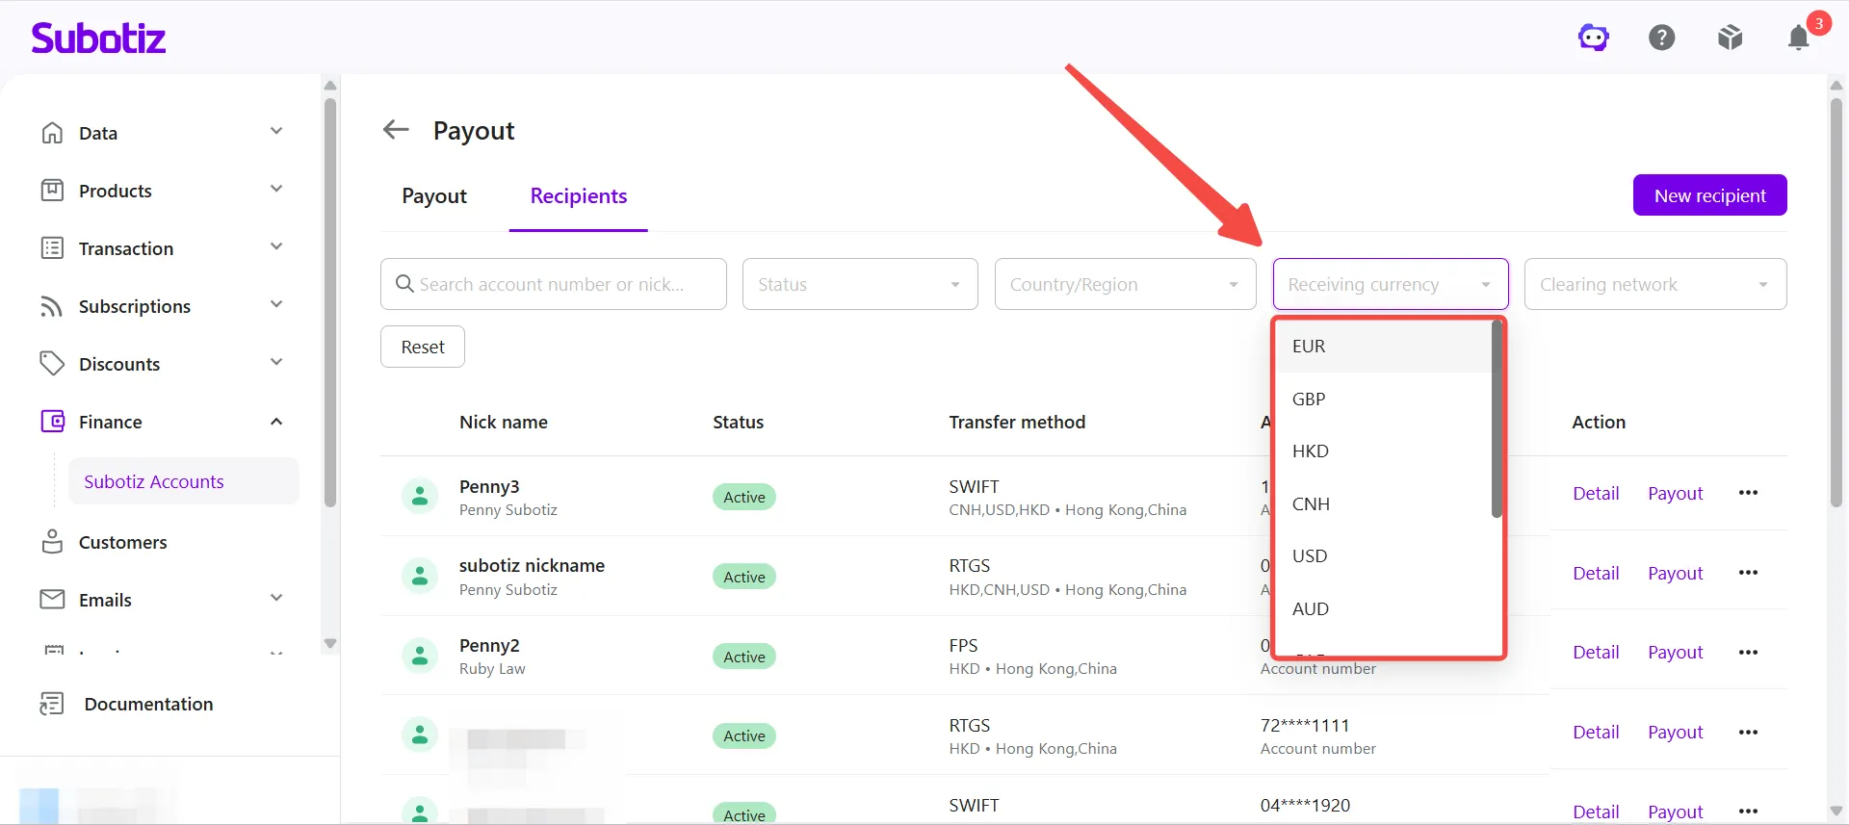
Task: Go back using the arrow beside Payout title
Action: [396, 129]
